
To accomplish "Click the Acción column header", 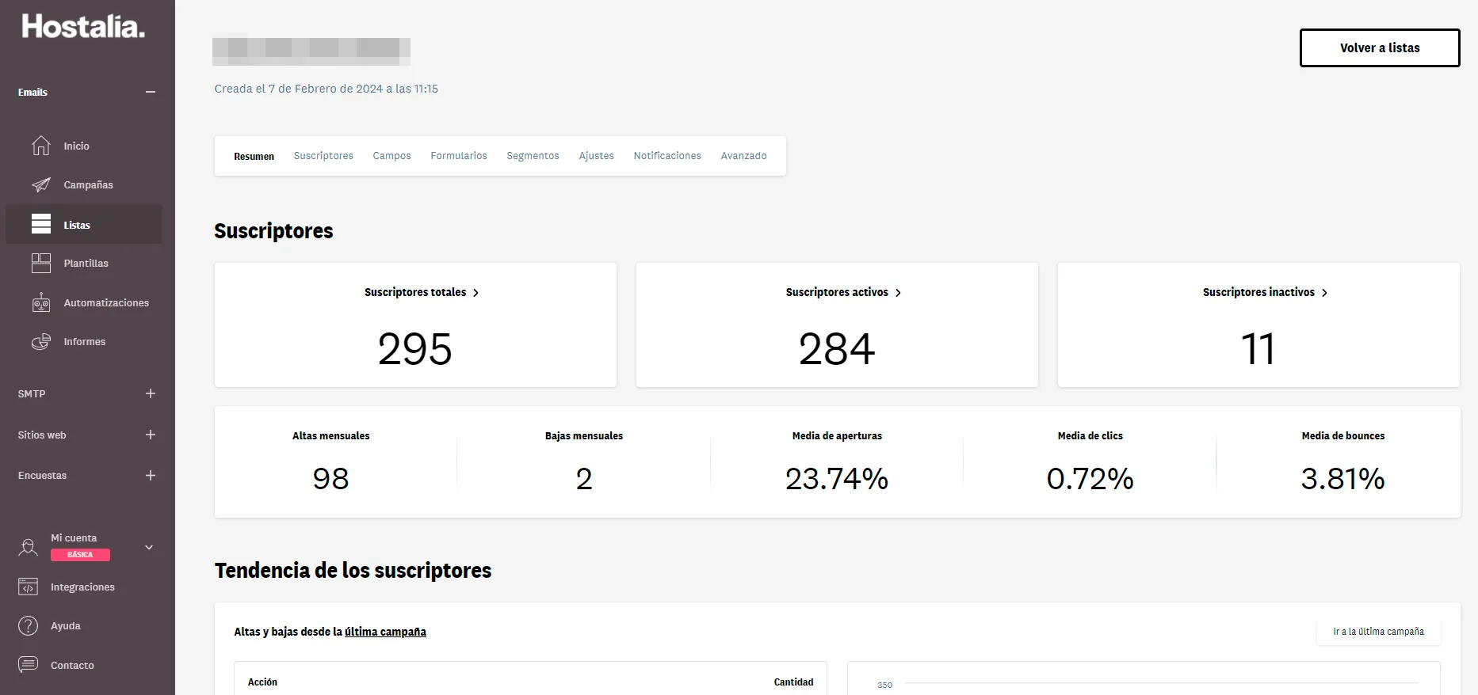I will [262, 682].
